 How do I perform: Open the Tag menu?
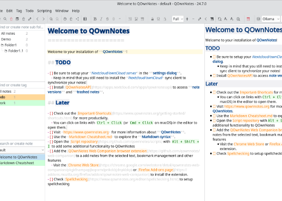coord(19,11)
